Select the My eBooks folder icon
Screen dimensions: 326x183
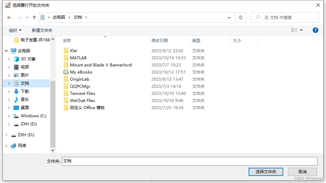(66, 72)
